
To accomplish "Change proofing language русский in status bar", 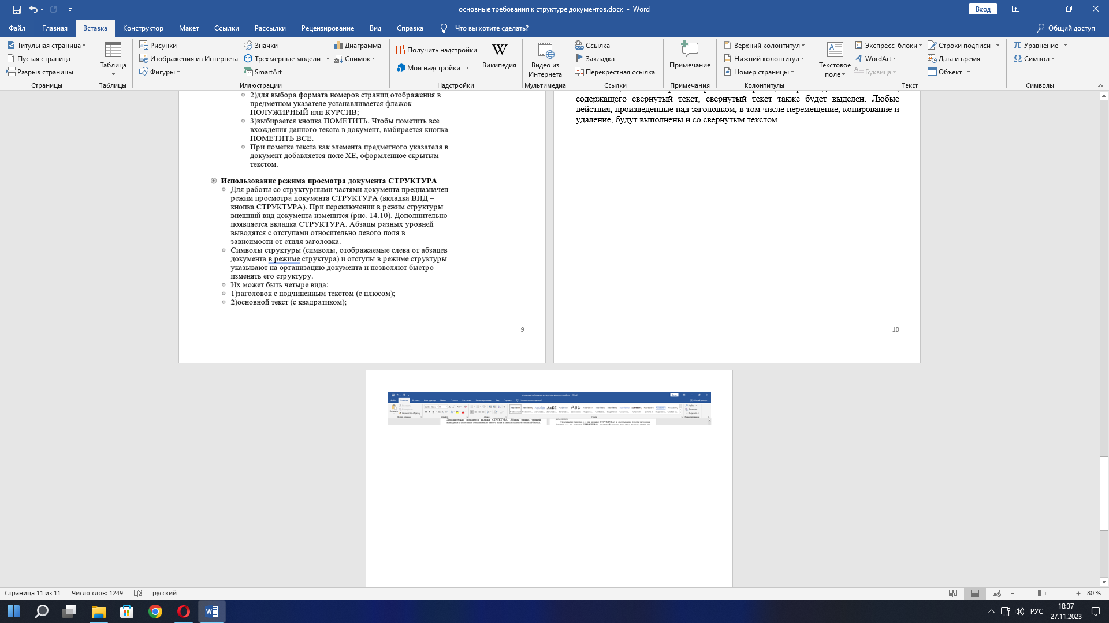I will pyautogui.click(x=165, y=593).
